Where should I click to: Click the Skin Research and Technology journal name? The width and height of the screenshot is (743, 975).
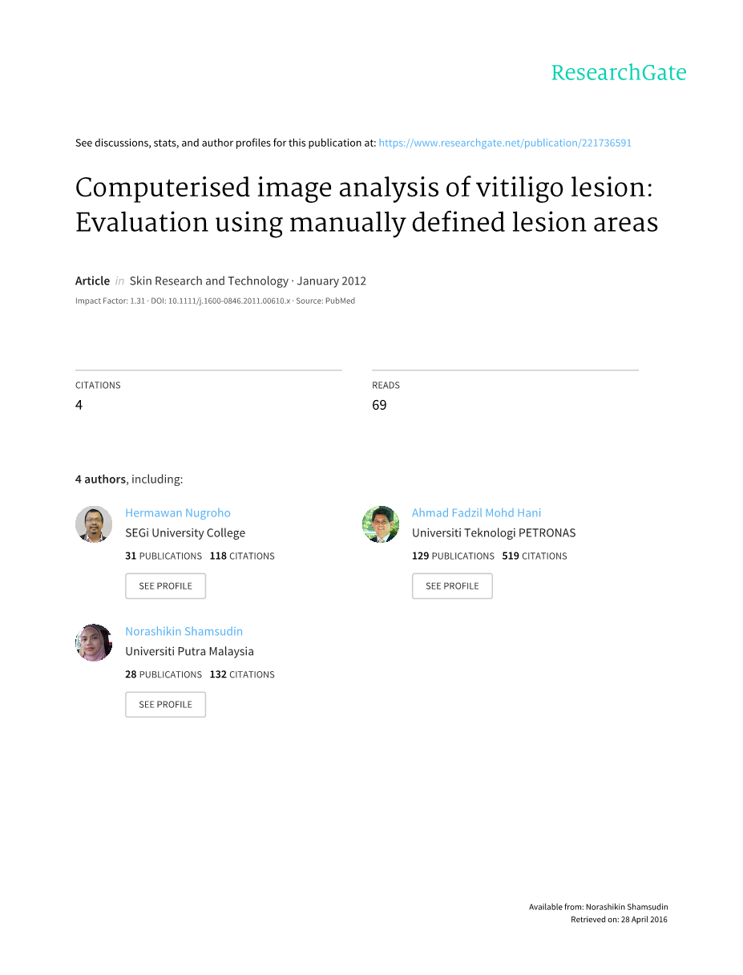[208, 281]
